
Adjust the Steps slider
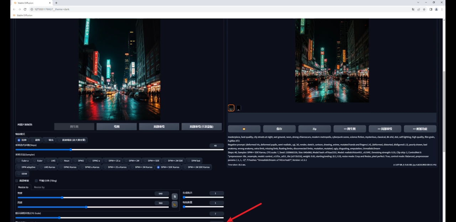click(119, 150)
